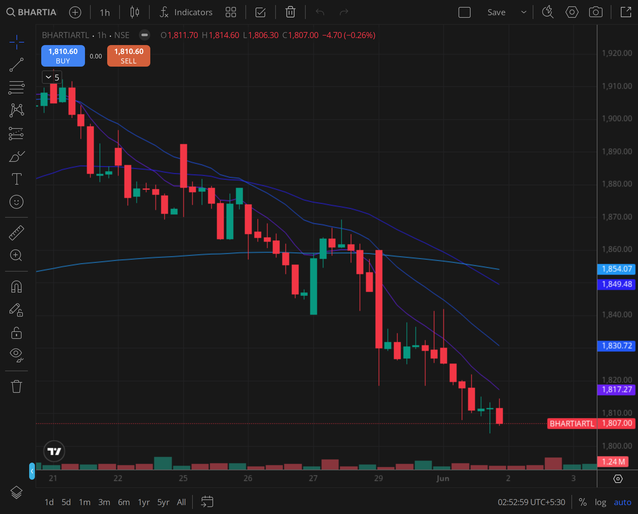
Task: Save the chart layout
Action: [496, 12]
